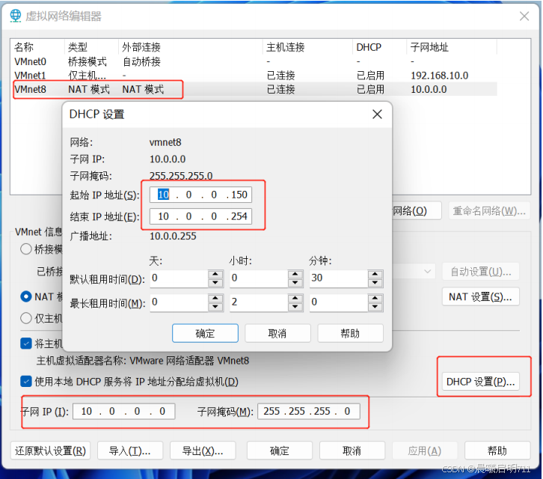Toggle 使用本地 DHCP 服务 checkbox
Image resolution: width=543 pixels, height=479 pixels.
click(26, 381)
